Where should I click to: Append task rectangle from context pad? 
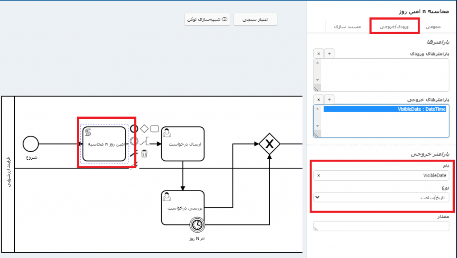(155, 129)
